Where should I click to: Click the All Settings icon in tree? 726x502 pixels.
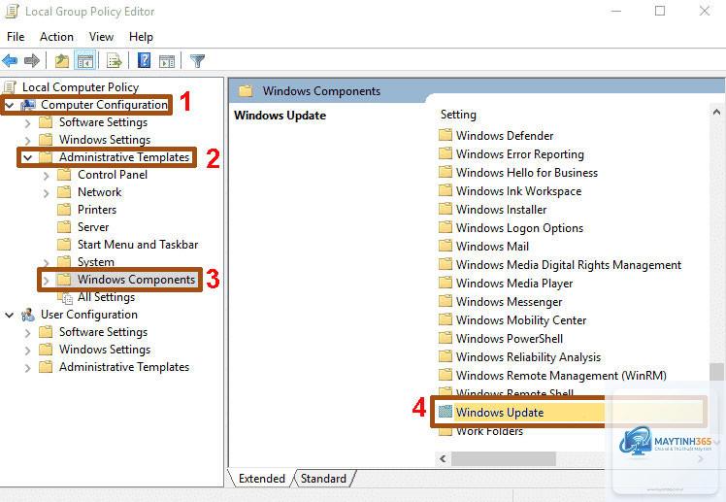[x=67, y=298]
